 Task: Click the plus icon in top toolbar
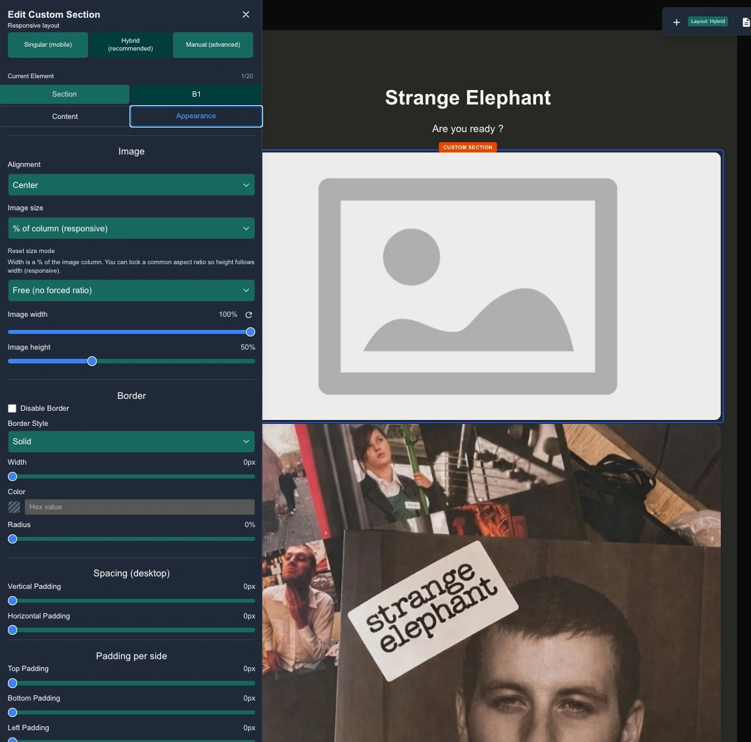(676, 22)
